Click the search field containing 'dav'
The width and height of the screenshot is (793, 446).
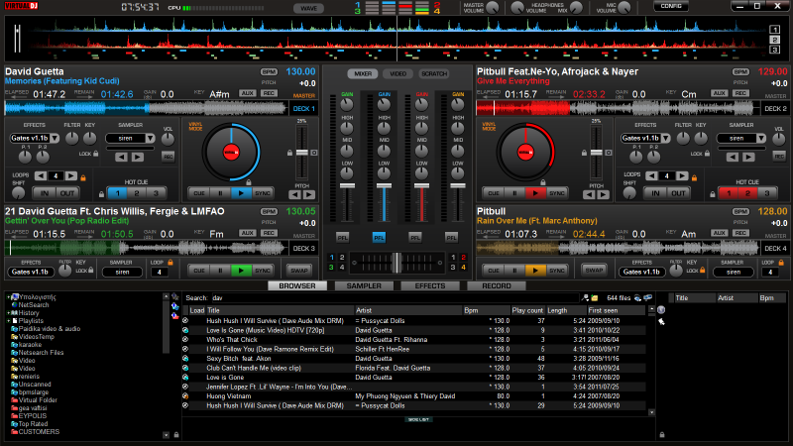coord(395,298)
